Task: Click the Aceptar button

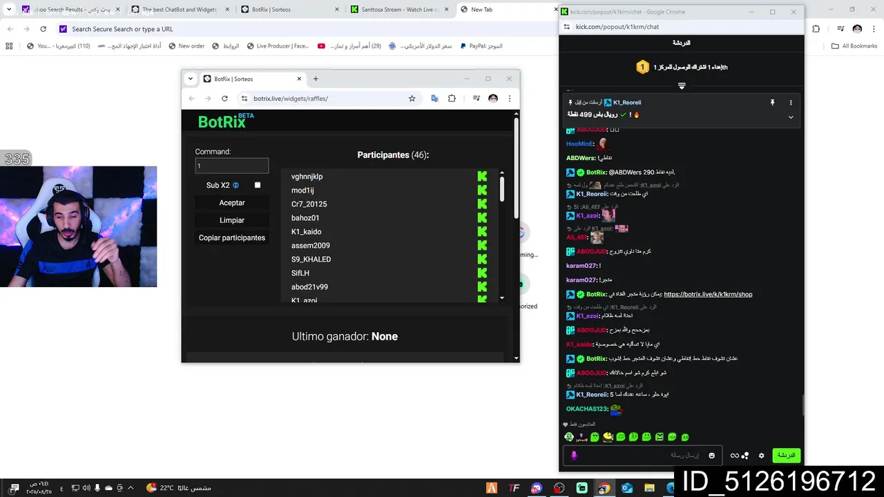Action: pos(232,203)
